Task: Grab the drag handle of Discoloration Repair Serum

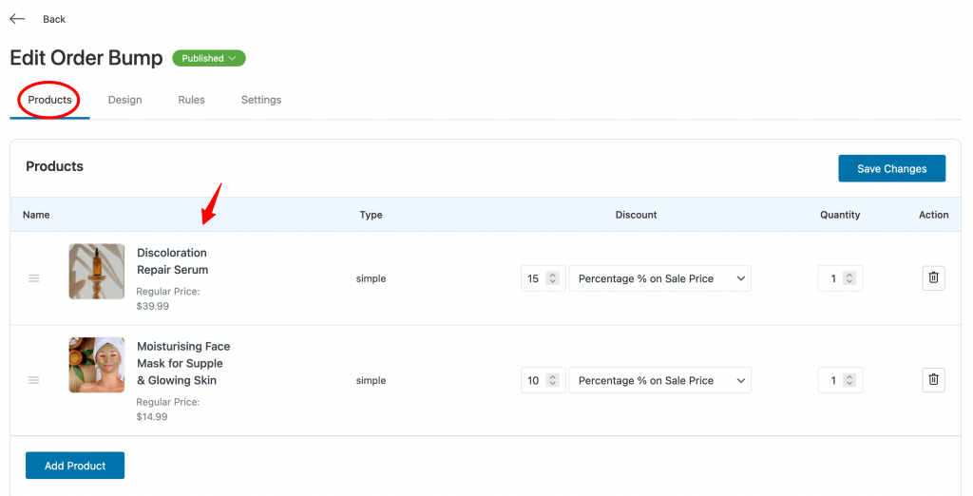Action: coord(33,278)
